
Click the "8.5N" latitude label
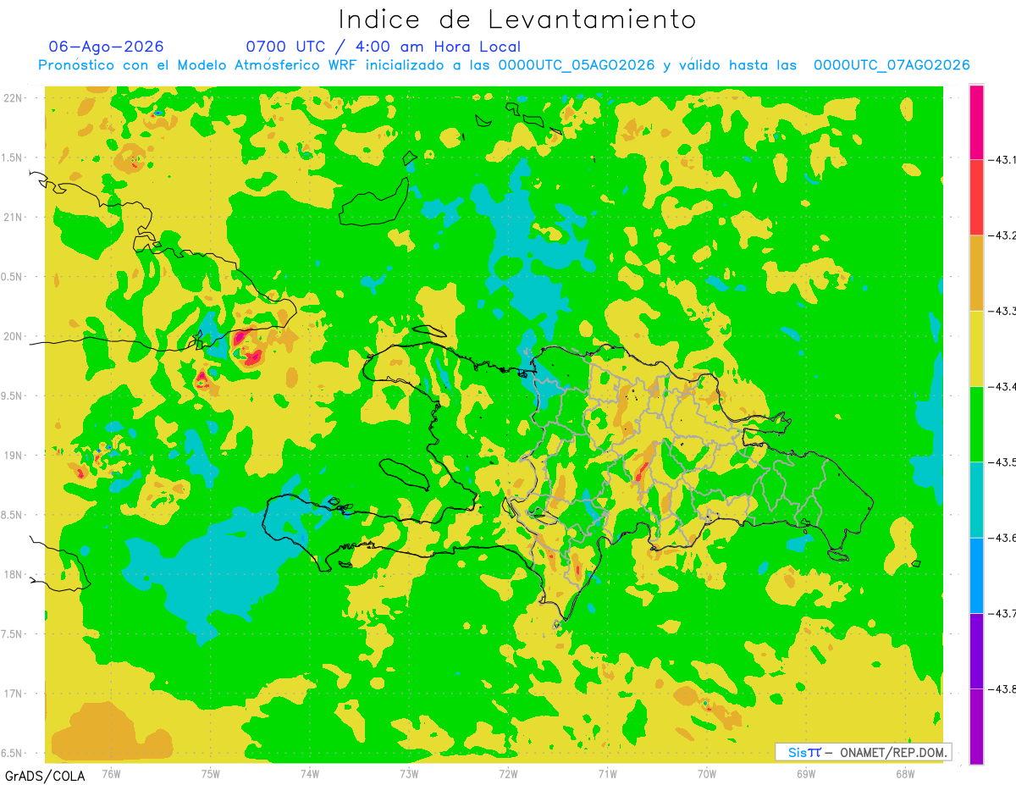pyautogui.click(x=13, y=515)
